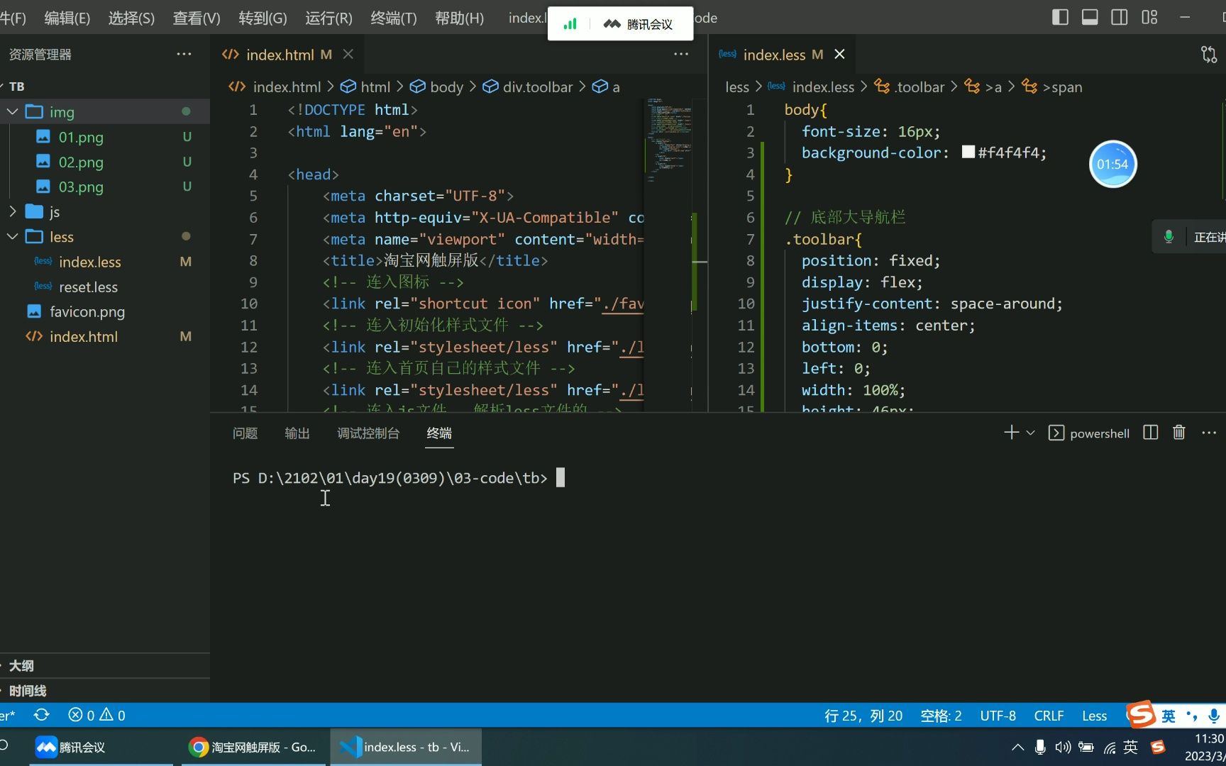Screen dimensions: 1226x766
Task: Toggle secondary sidebar layout icon
Action: (x=1120, y=17)
